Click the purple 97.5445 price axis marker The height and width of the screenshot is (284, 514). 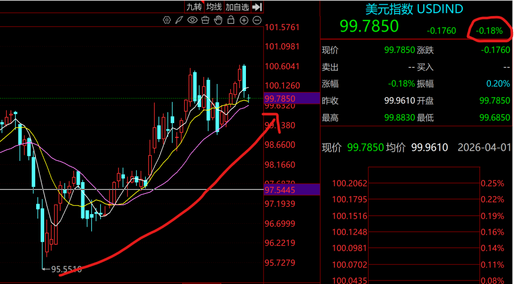292,190
